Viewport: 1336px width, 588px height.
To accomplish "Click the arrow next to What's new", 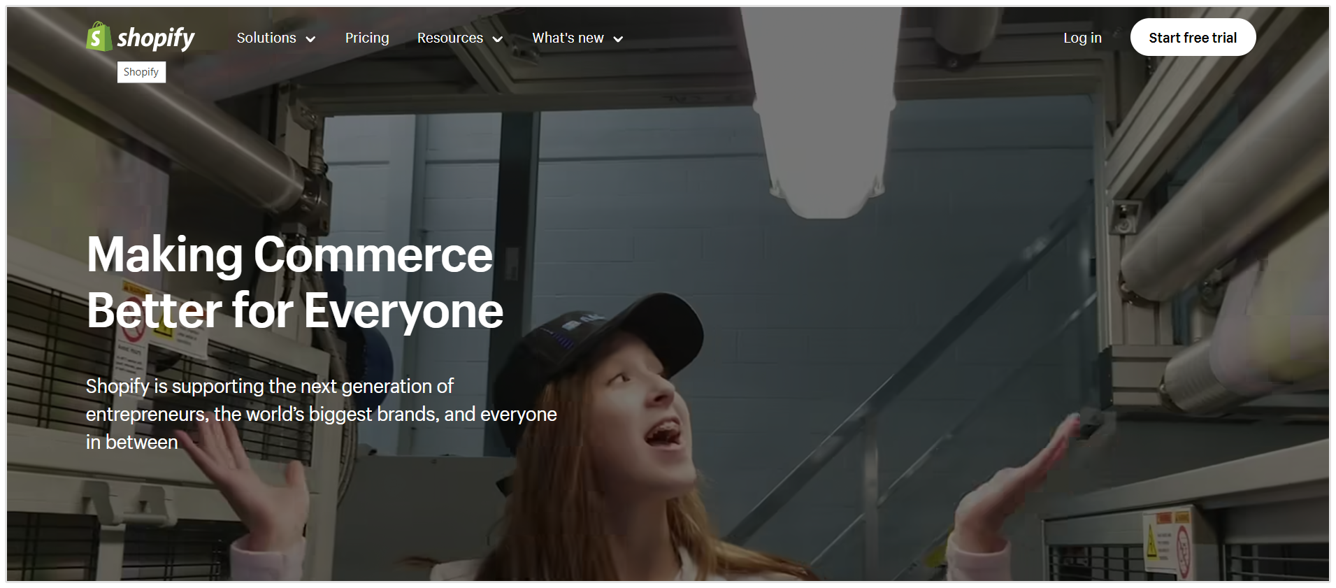I will (x=618, y=39).
